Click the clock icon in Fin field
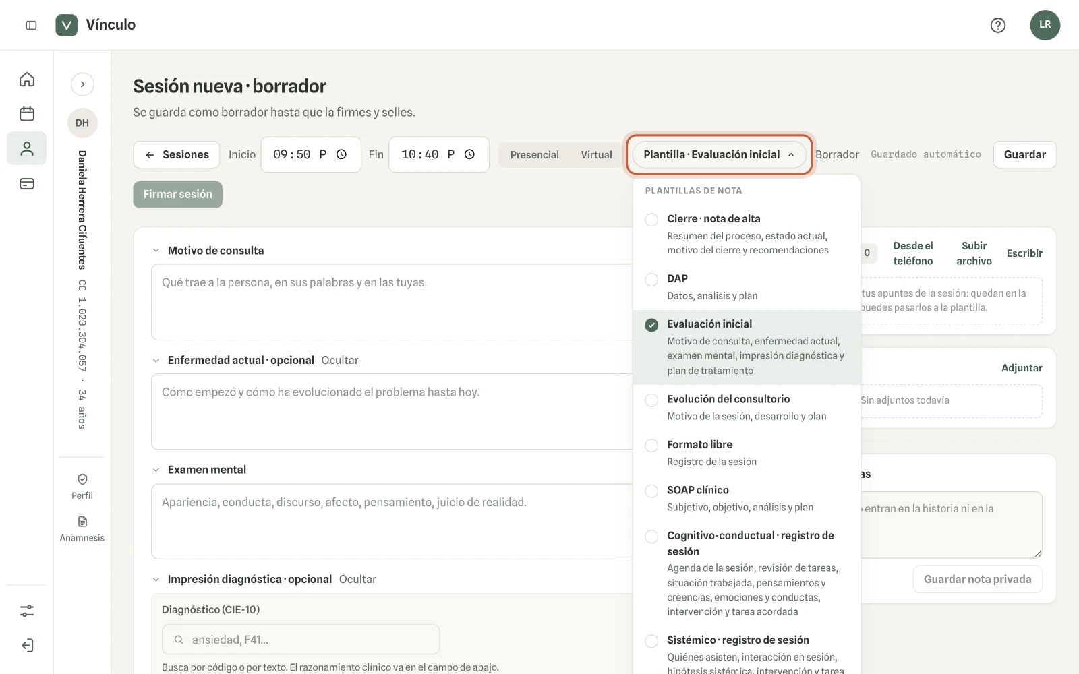 coord(469,154)
